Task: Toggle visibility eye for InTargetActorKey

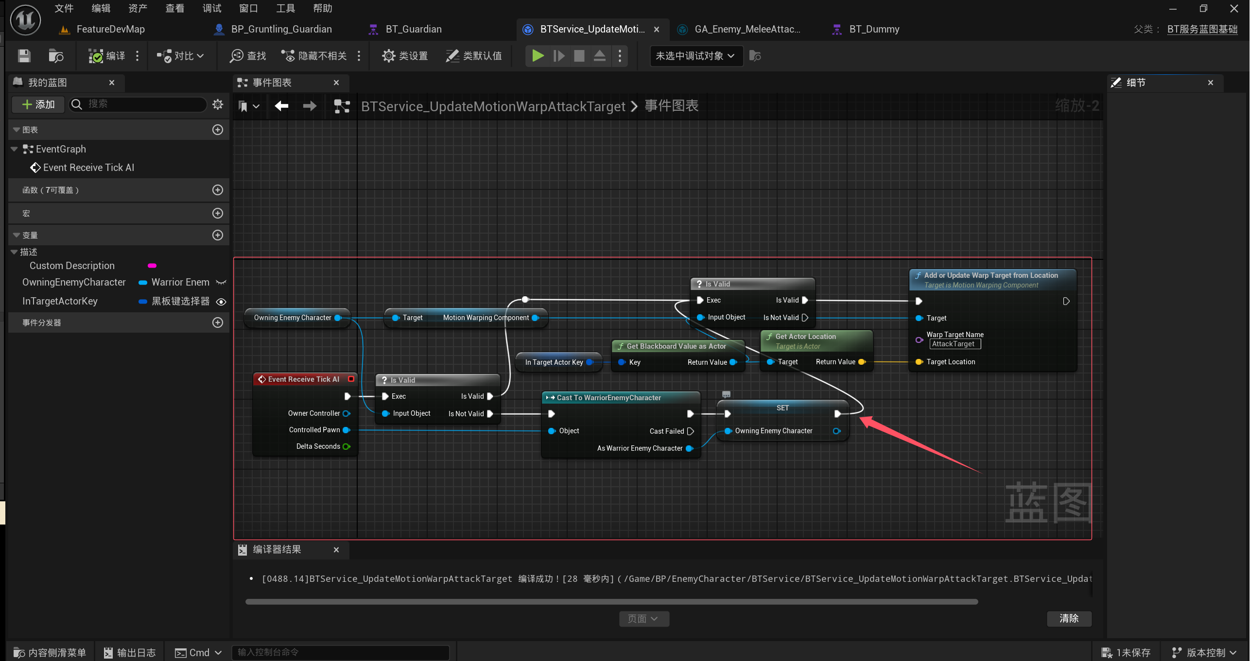Action: (221, 302)
